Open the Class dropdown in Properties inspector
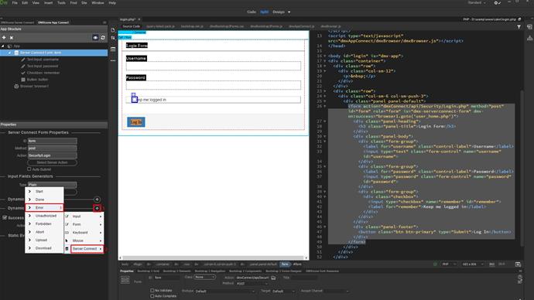Viewport: 534px width, 300px height. (x=204, y=278)
